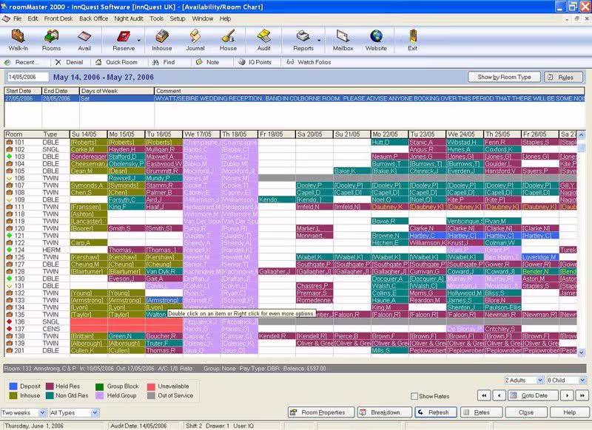
Task: Open the Audit toolbar icon
Action: [x=264, y=40]
